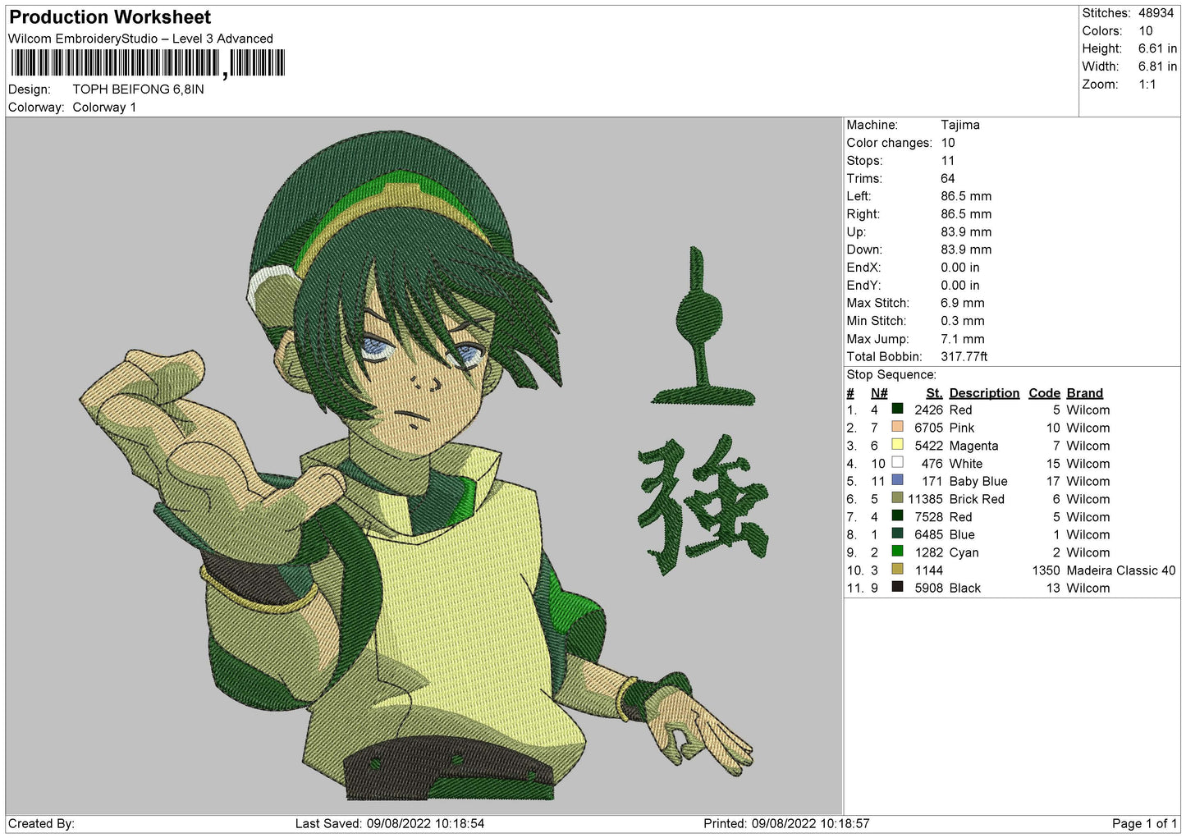Screen dimensions: 1186x838
Task: Click design name TOPH BEIFONG 6,8IN
Action: tap(138, 89)
